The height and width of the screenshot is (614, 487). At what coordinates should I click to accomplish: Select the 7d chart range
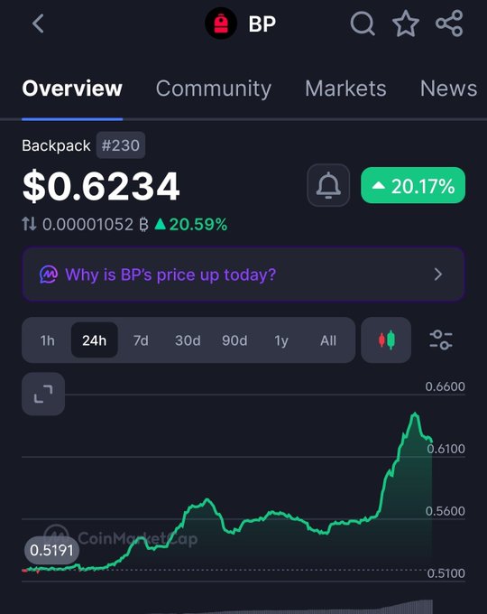coord(141,340)
